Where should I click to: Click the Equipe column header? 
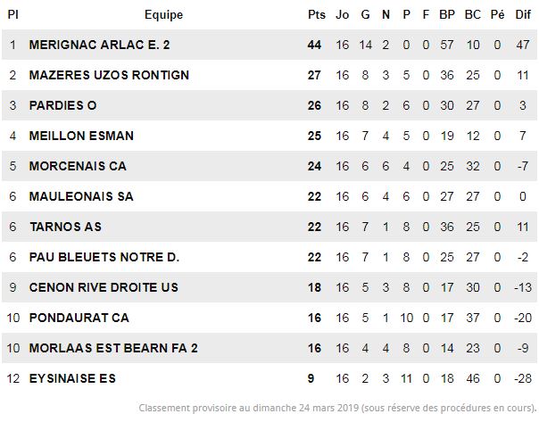(x=163, y=15)
